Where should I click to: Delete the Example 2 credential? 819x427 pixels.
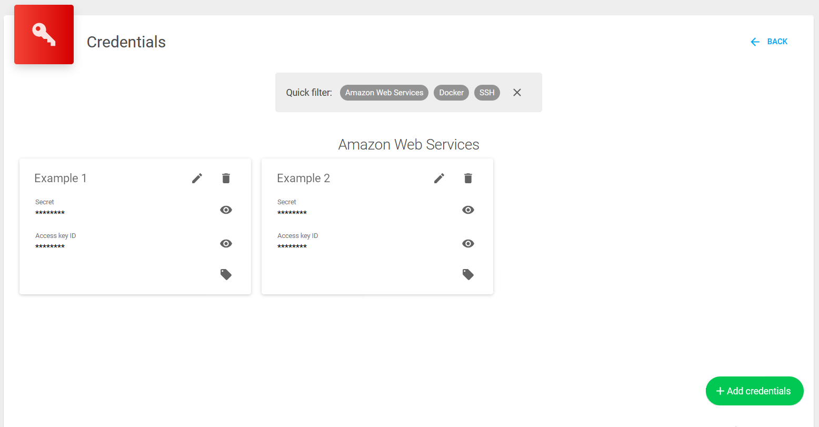tap(468, 178)
